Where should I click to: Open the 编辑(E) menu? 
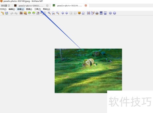(12, 9)
